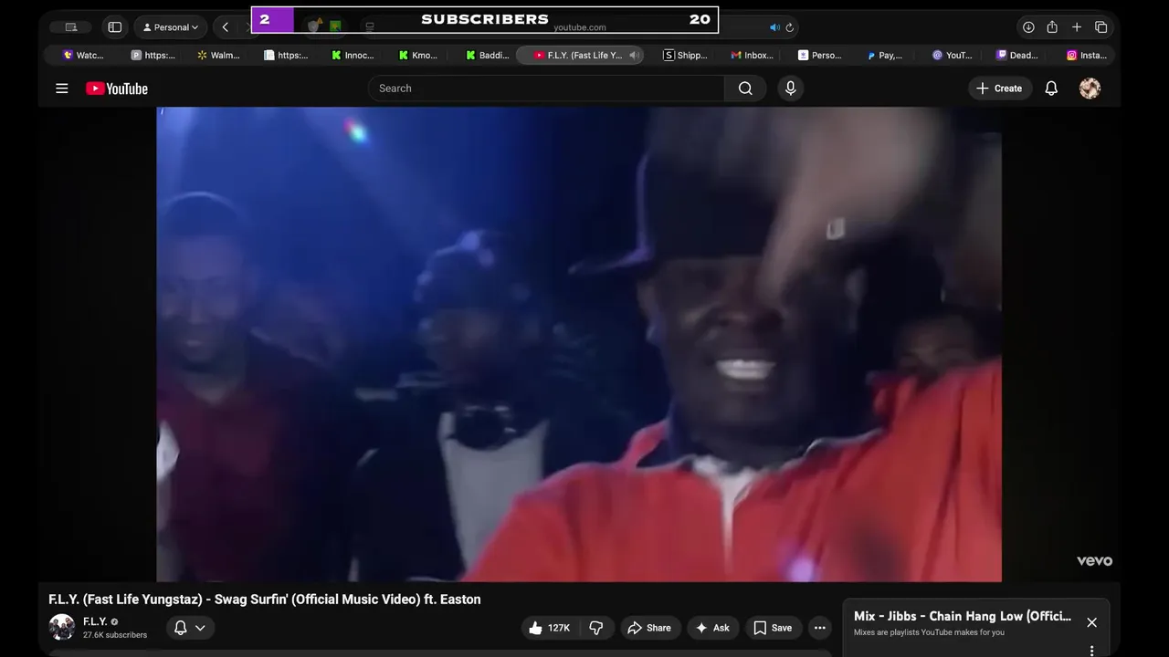Click the tab group picker icon

pyautogui.click(x=70, y=27)
